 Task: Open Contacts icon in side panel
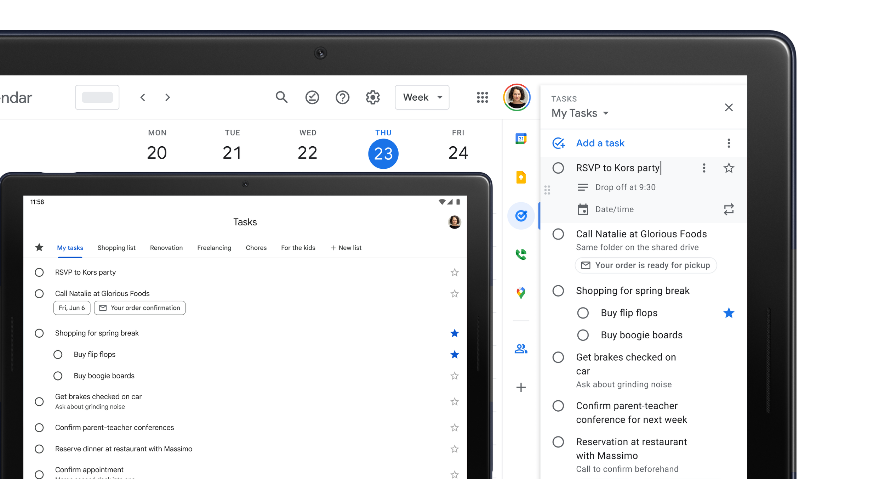(x=521, y=349)
